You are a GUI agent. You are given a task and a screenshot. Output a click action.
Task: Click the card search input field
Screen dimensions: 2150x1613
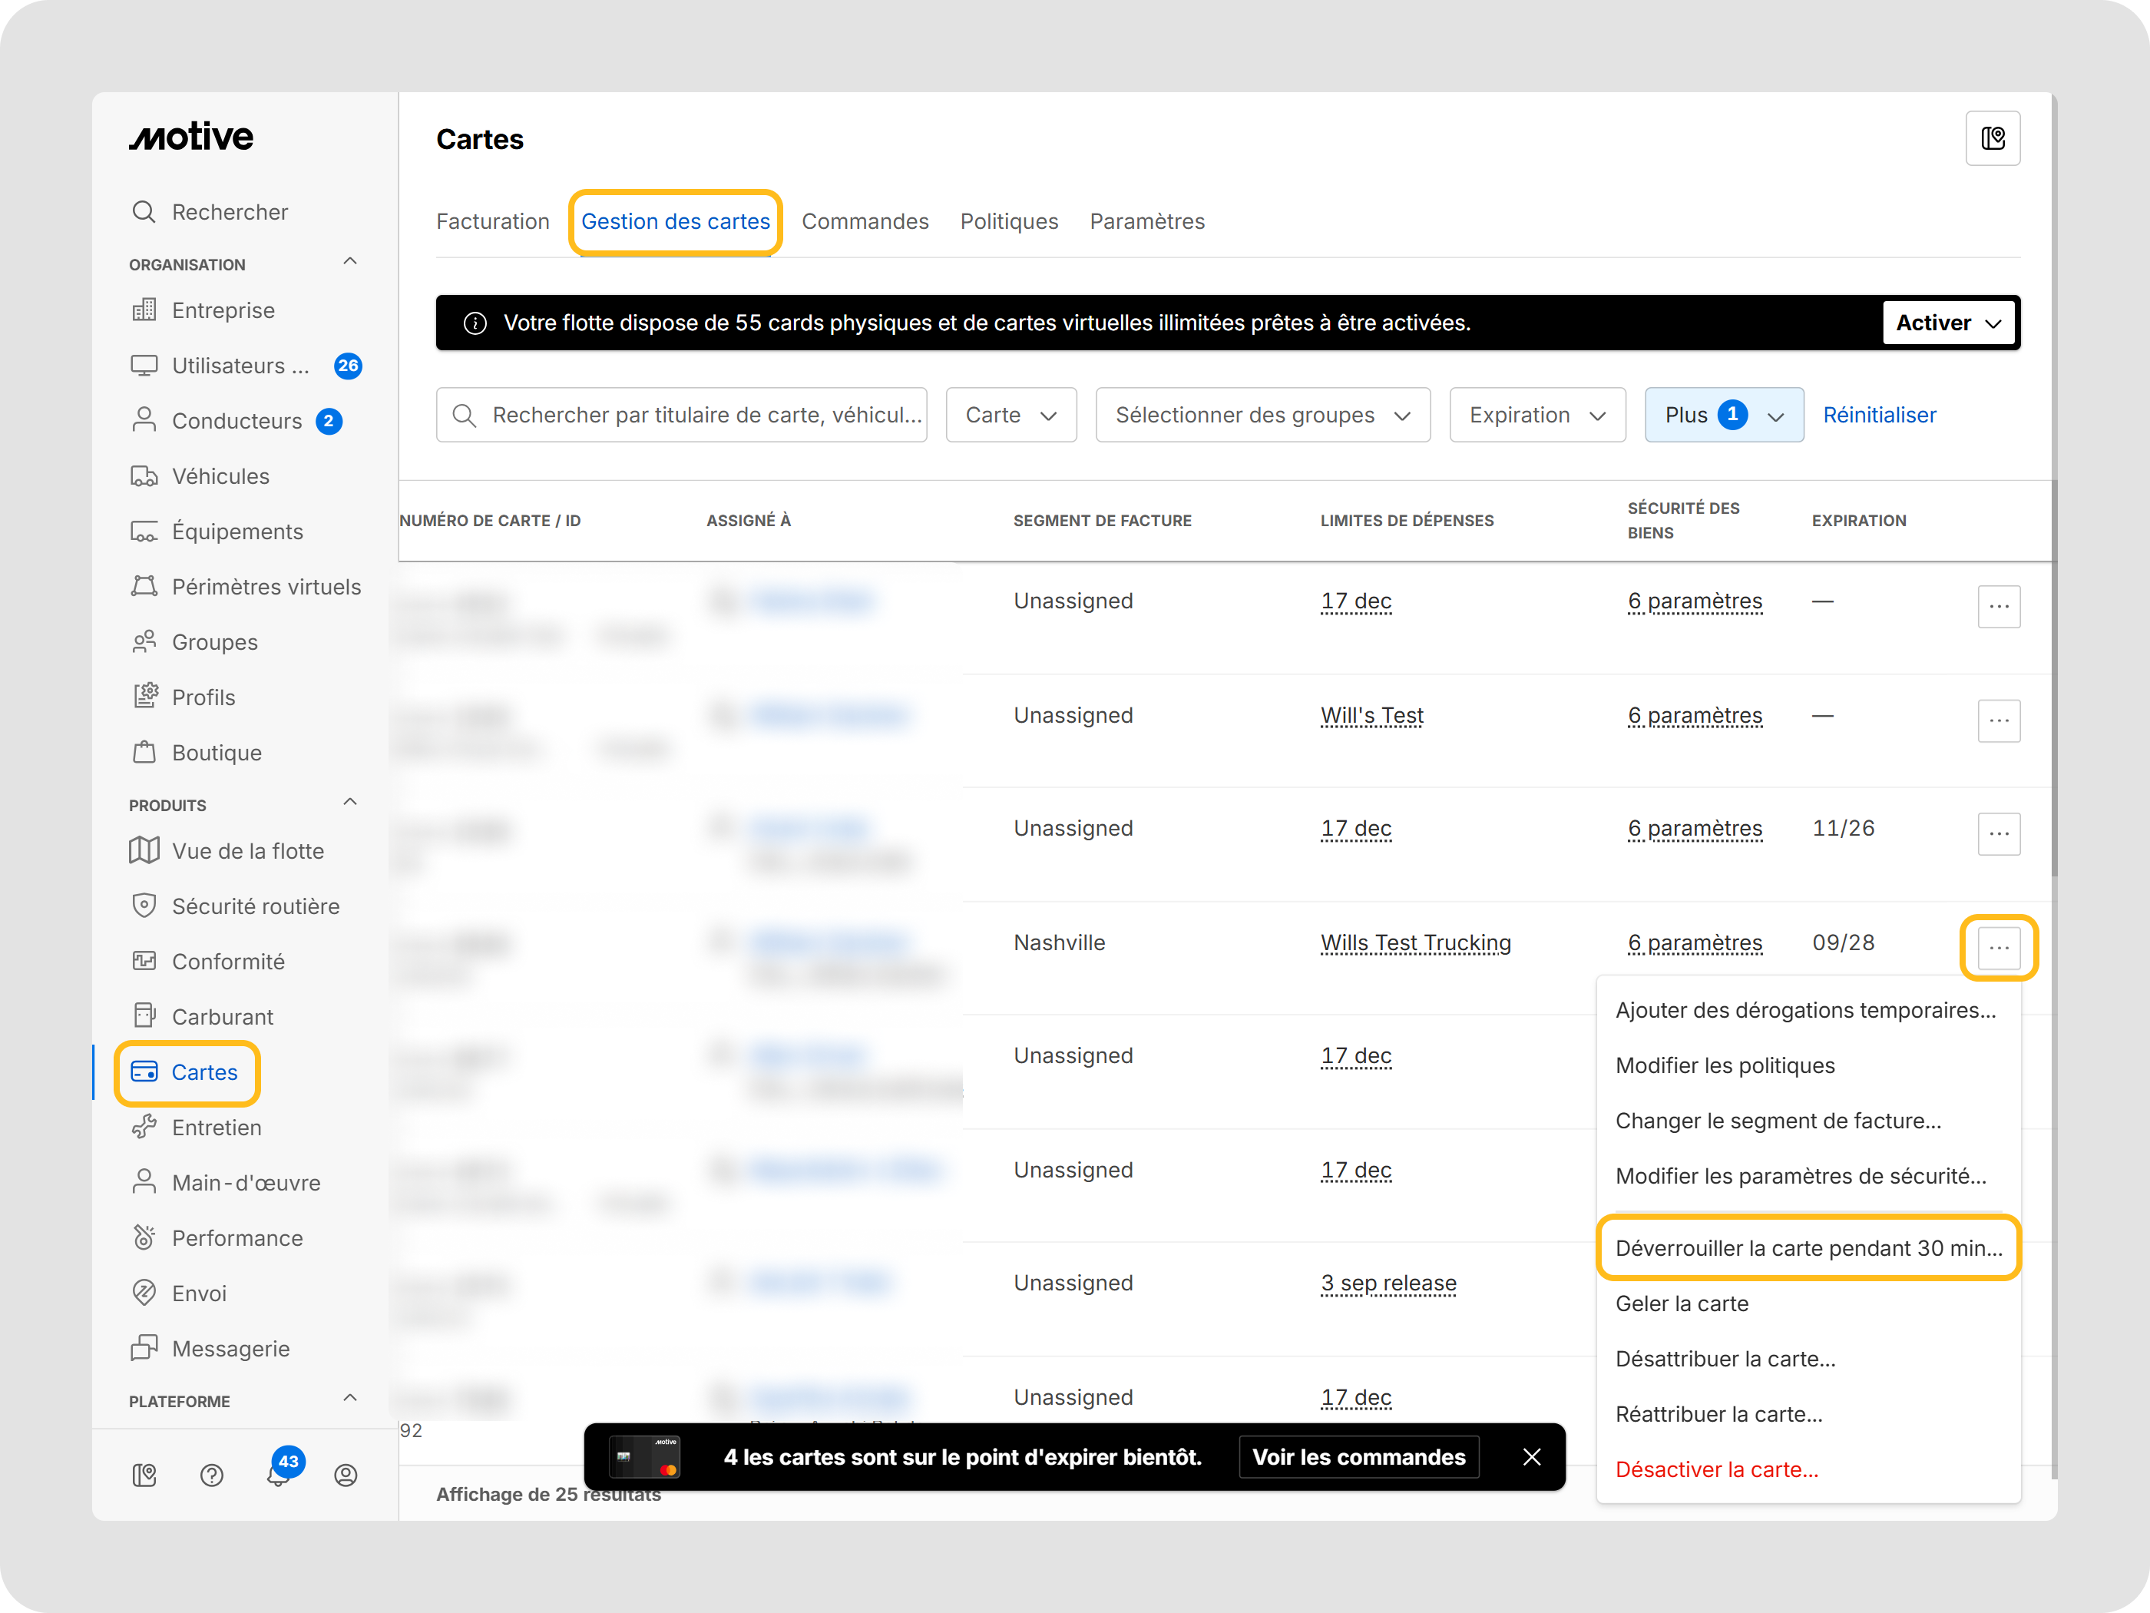tap(681, 416)
